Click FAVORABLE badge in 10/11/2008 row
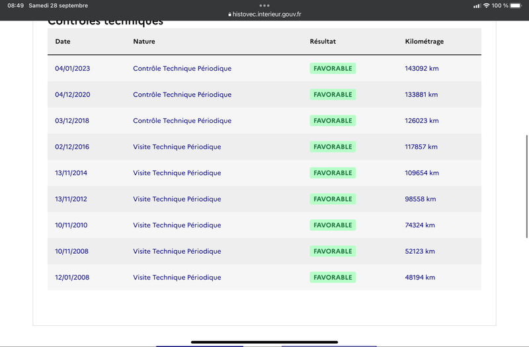Screen dimensions: 529x347 click(x=333, y=251)
